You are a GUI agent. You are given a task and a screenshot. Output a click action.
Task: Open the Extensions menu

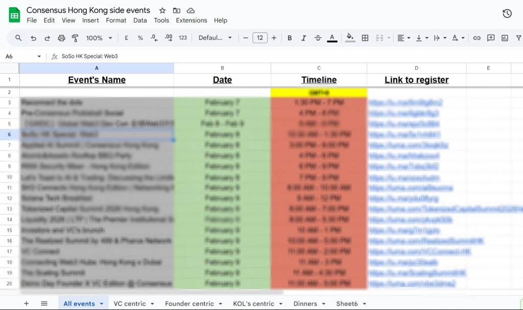coord(192,20)
